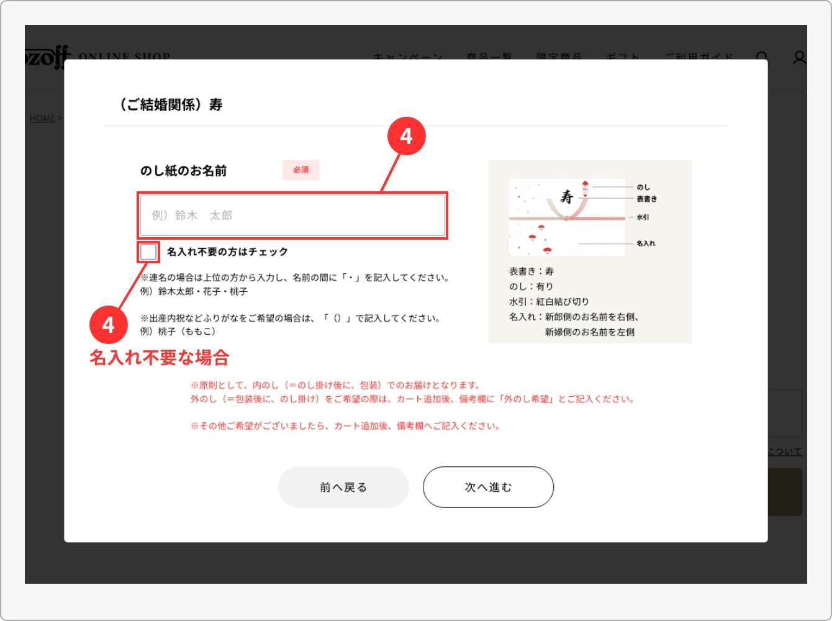
Task: Open the 商品一覧 menu item
Action: tap(489, 57)
